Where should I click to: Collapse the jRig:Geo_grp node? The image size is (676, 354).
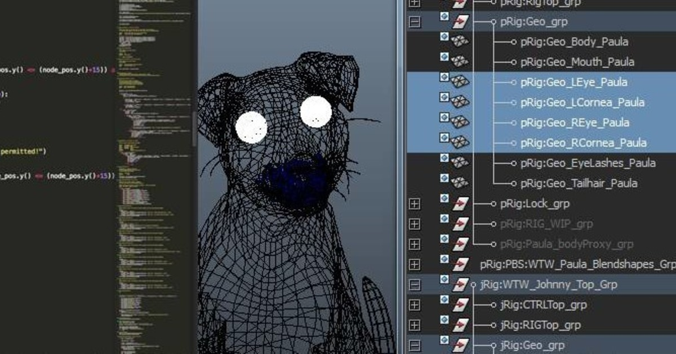415,346
